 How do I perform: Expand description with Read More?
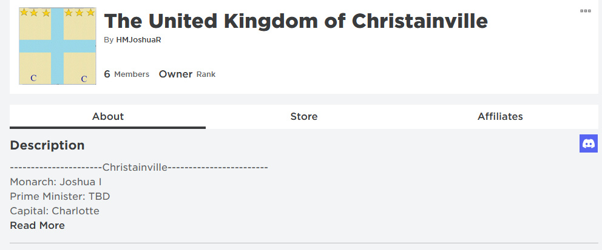click(37, 226)
